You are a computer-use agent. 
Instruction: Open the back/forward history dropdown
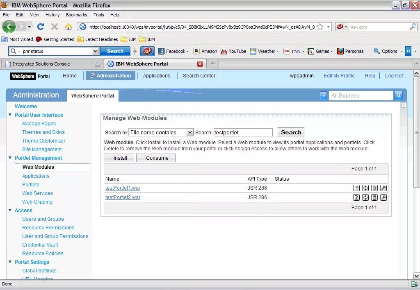pyautogui.click(x=29, y=27)
